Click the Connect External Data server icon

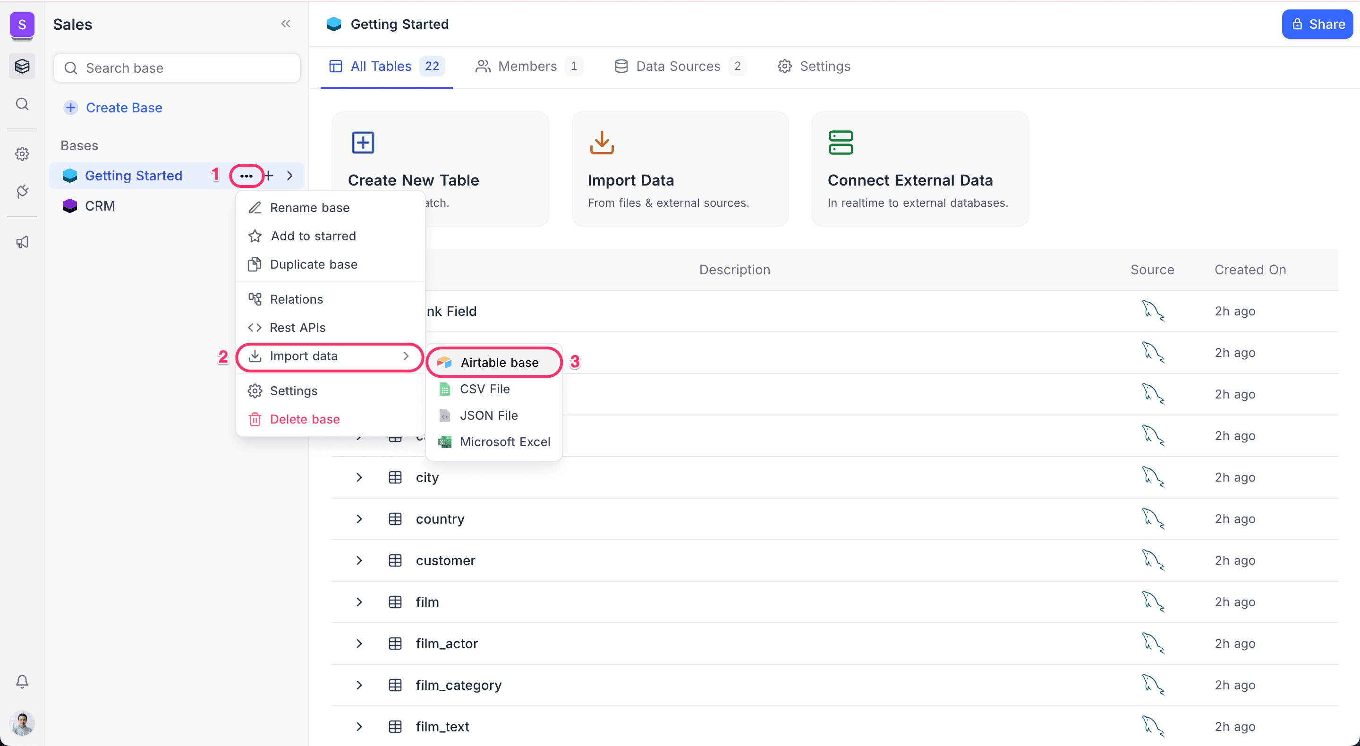click(841, 143)
